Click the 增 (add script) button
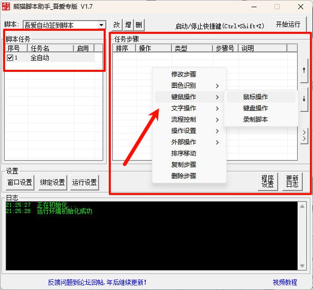 [128, 25]
